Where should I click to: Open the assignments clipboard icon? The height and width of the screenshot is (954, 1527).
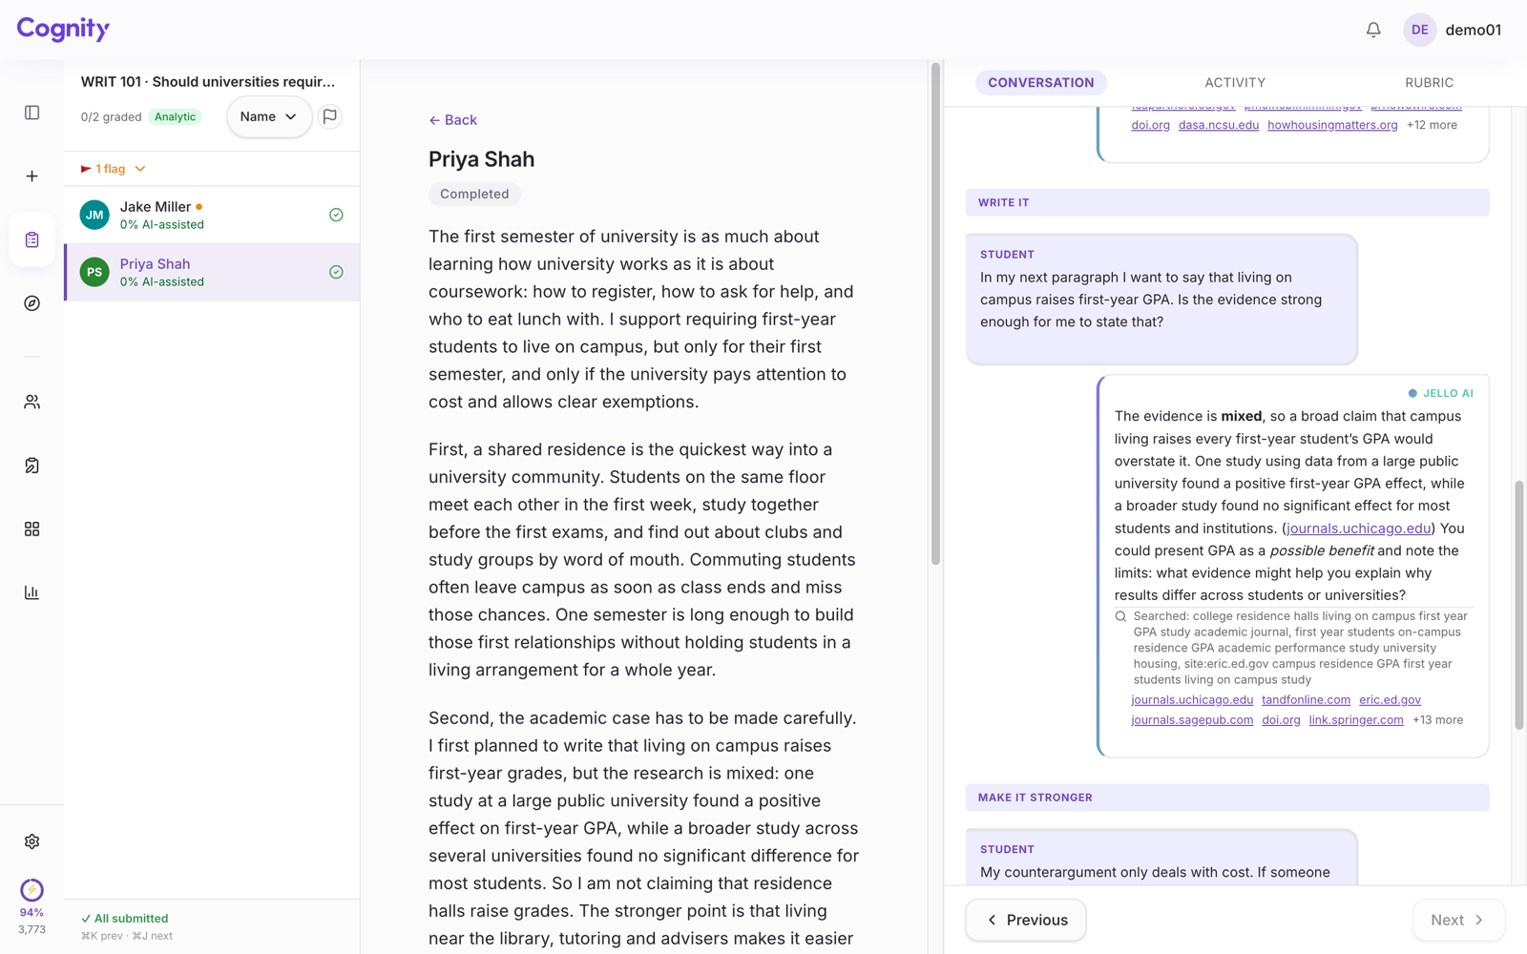click(31, 239)
